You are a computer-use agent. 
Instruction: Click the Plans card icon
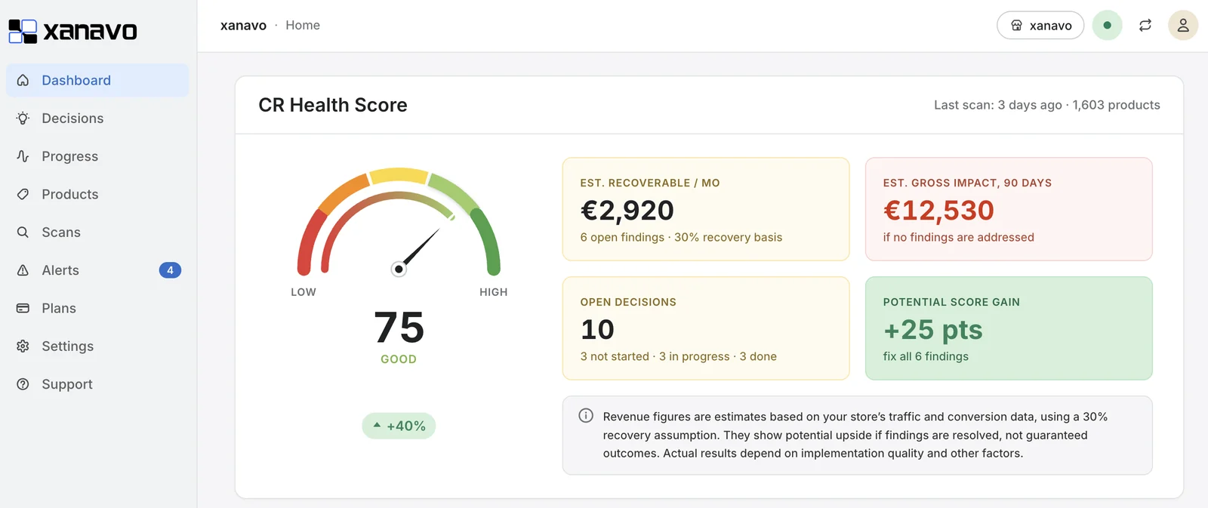pyautogui.click(x=23, y=308)
